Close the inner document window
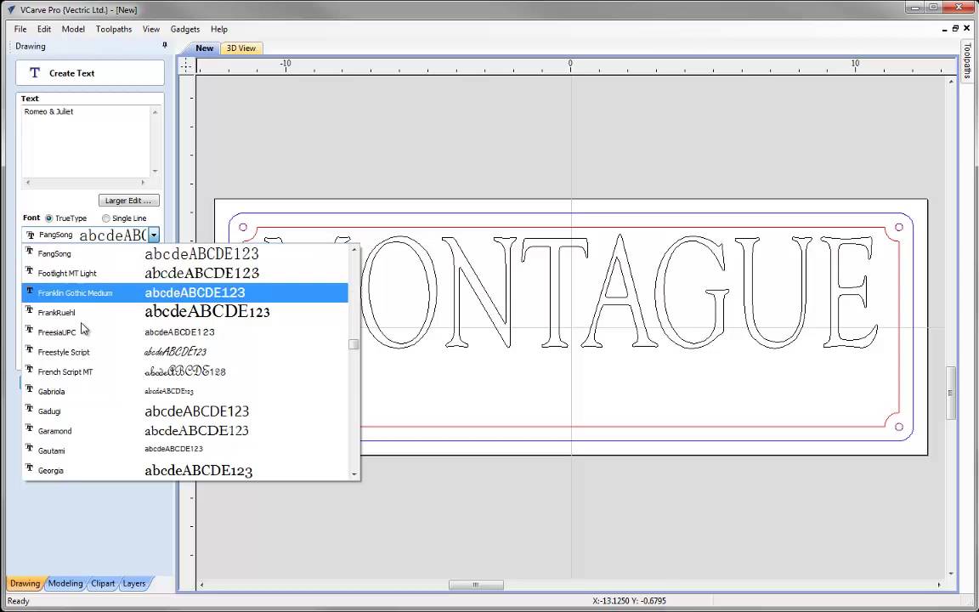Screen dimensions: 979x612 pos(967,29)
